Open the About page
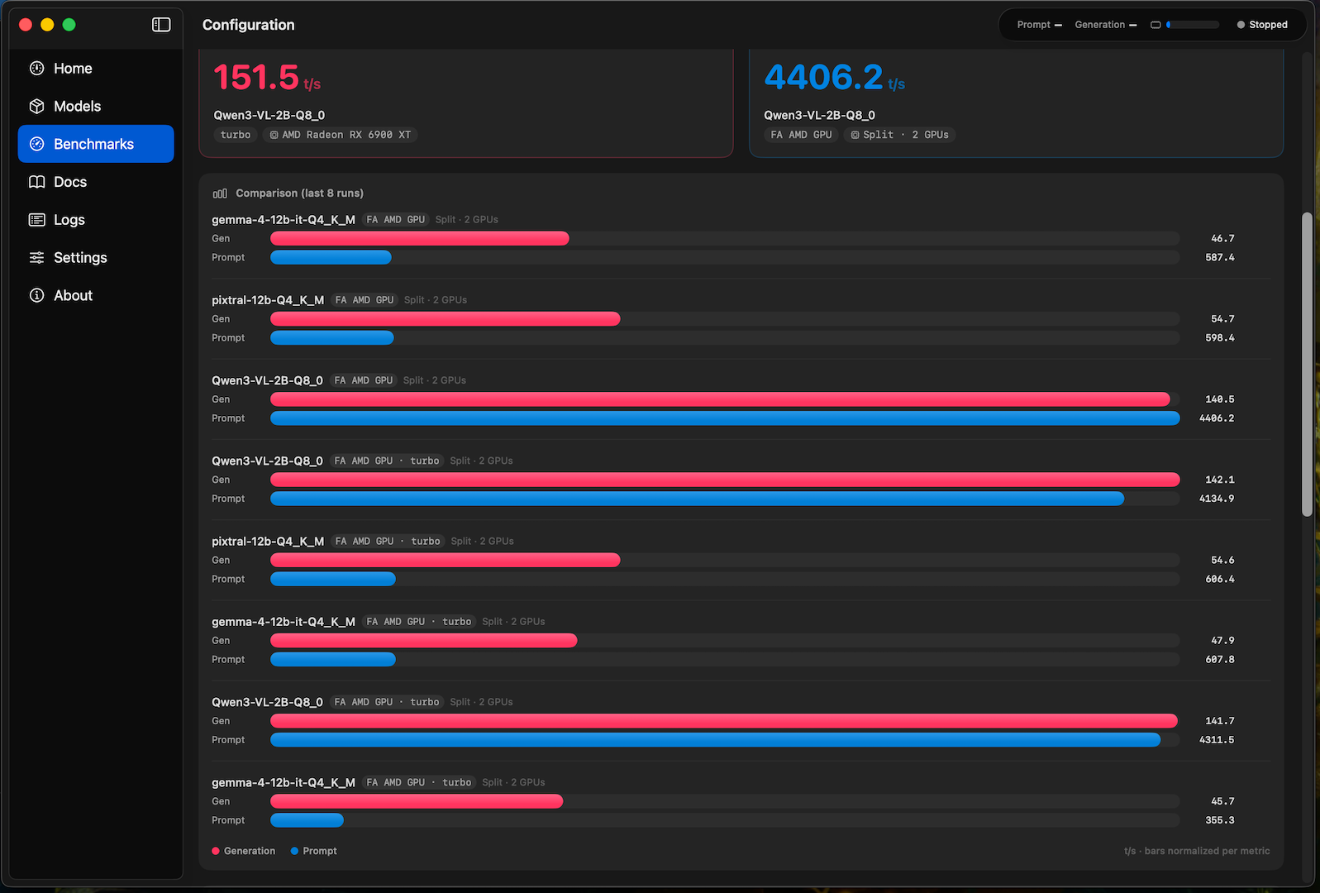This screenshot has height=893, width=1320. coord(96,295)
